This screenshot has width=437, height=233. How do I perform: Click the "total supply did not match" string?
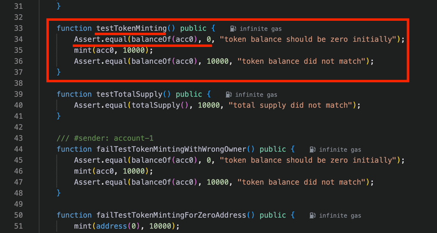click(291, 105)
